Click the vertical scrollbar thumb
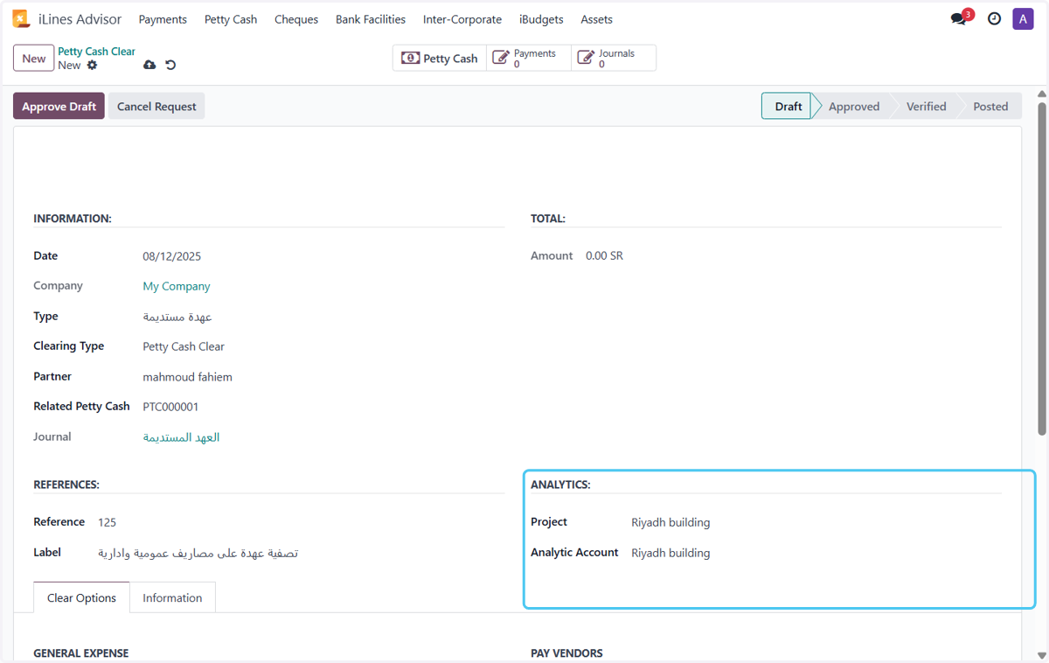This screenshot has height=663, width=1049. tap(1041, 269)
